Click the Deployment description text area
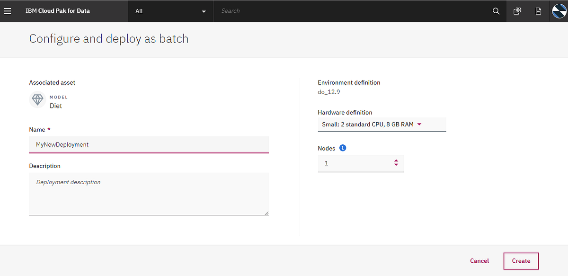The width and height of the screenshot is (568, 276). coord(149,193)
